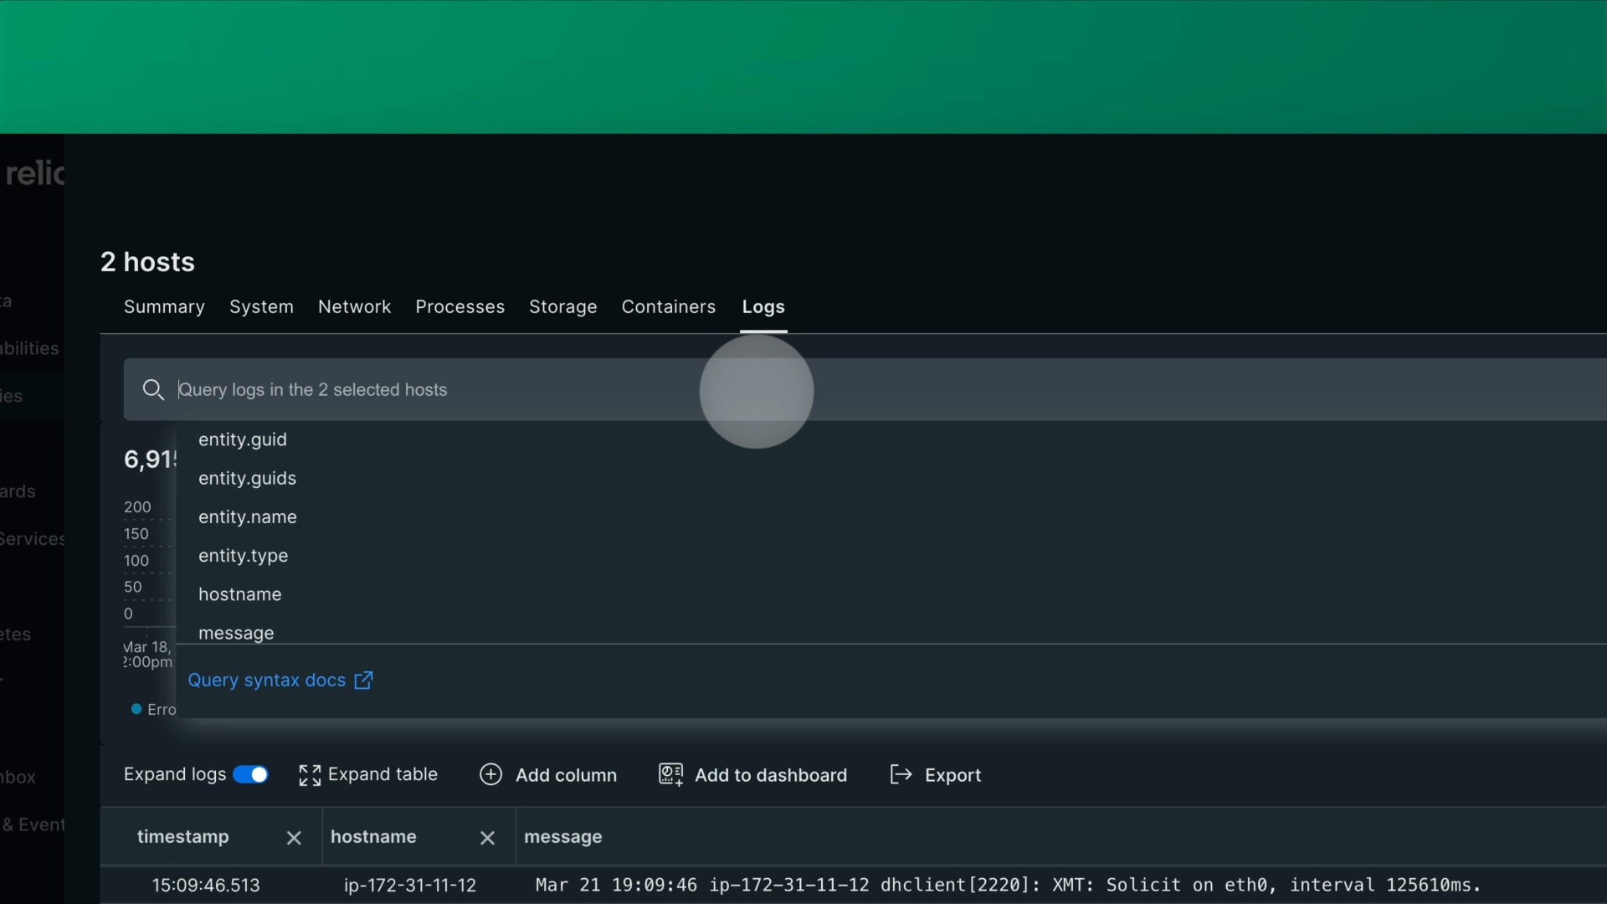Click the Add to dashboard button
The image size is (1607, 904).
pyautogui.click(x=770, y=776)
